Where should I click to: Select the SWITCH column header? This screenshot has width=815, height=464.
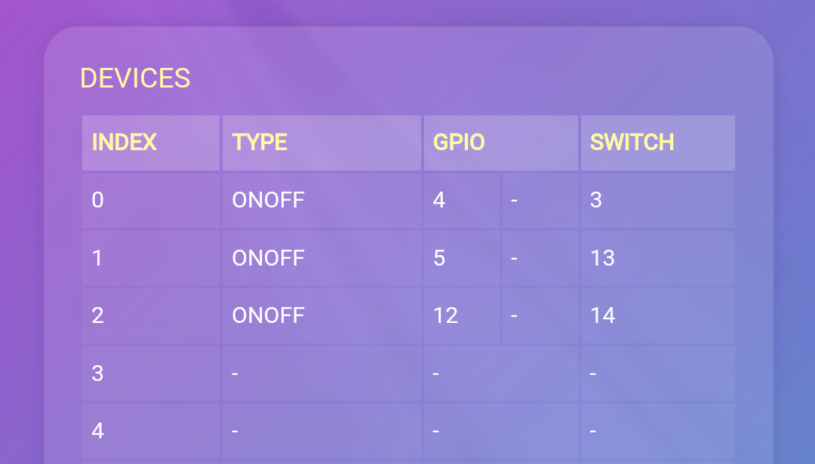pyautogui.click(x=632, y=143)
